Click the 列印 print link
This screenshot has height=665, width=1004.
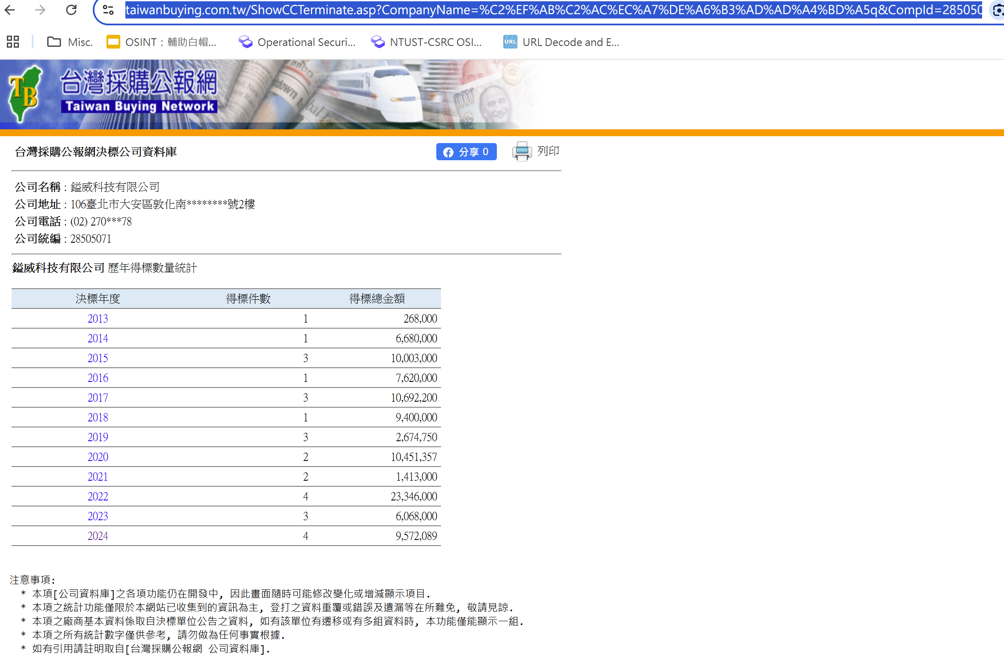coord(548,151)
